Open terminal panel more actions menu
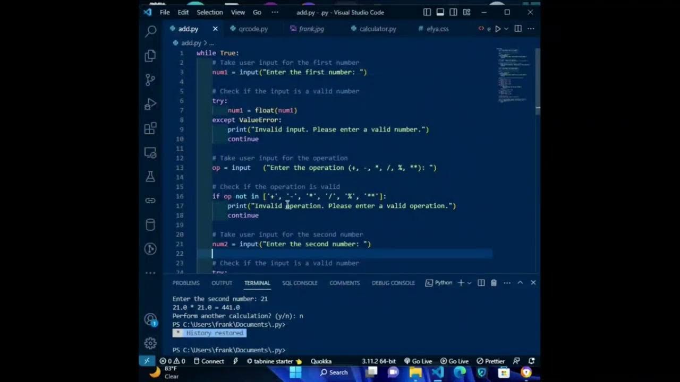Viewport: 680px width, 382px height. 507,283
